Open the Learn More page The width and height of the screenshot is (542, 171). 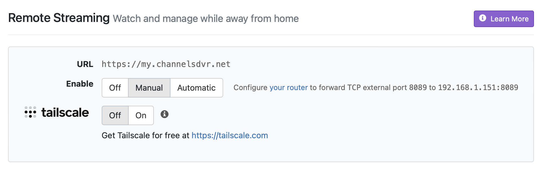[504, 18]
